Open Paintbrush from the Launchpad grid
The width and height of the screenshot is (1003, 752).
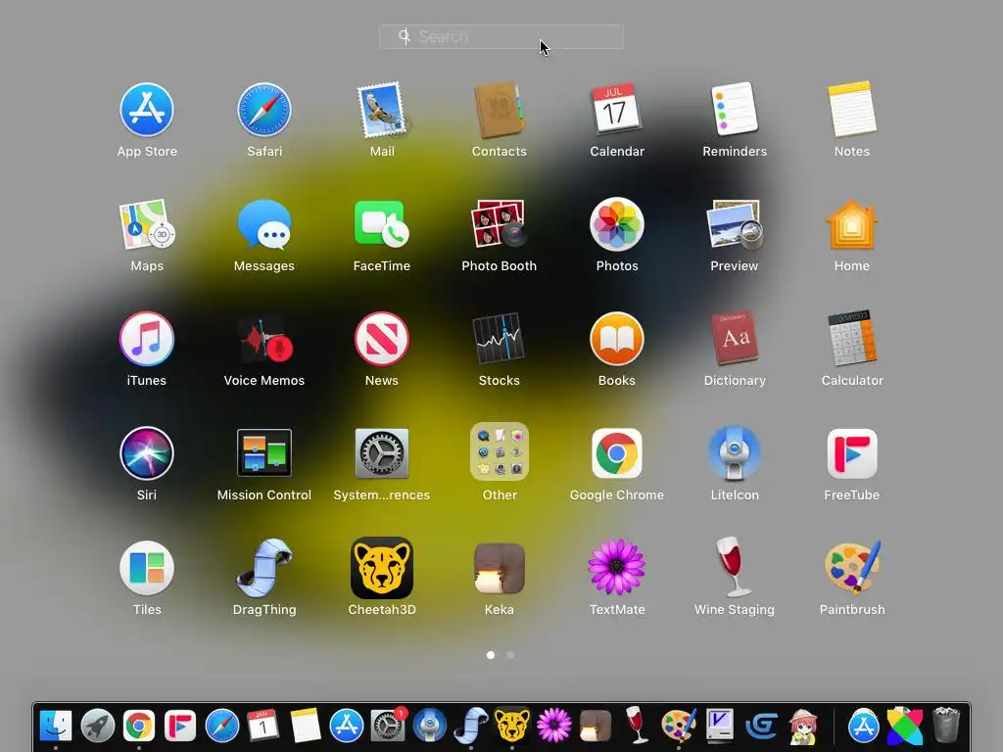852,568
